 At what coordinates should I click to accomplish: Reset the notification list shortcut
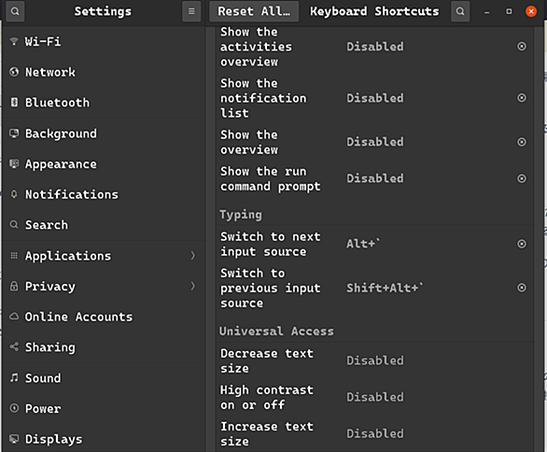pos(522,98)
